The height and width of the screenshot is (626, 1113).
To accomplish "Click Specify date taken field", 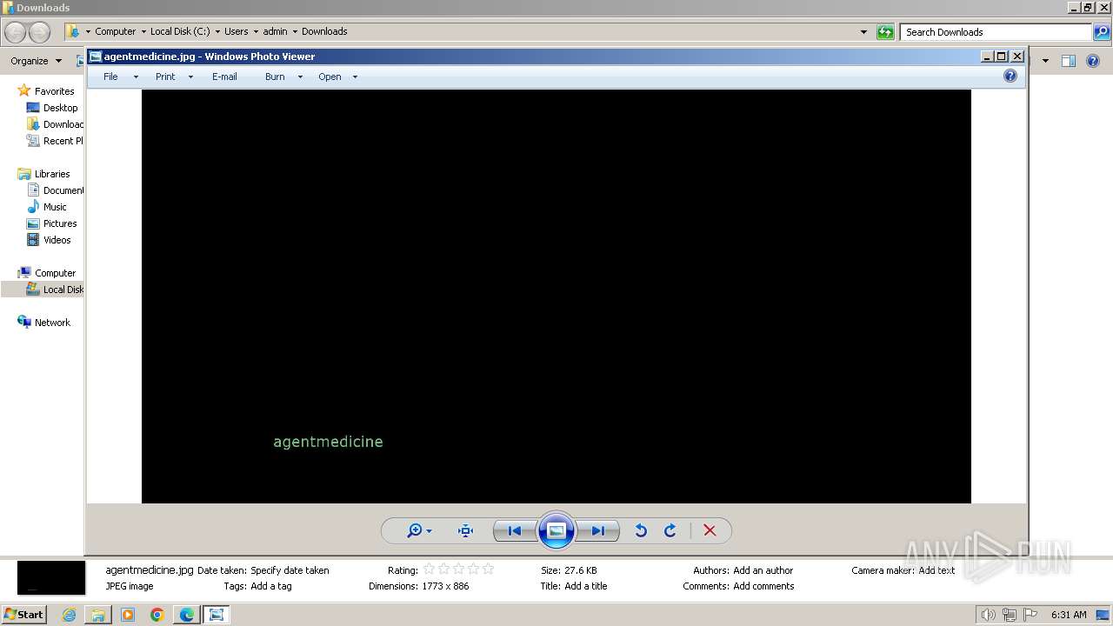I will coord(290,570).
